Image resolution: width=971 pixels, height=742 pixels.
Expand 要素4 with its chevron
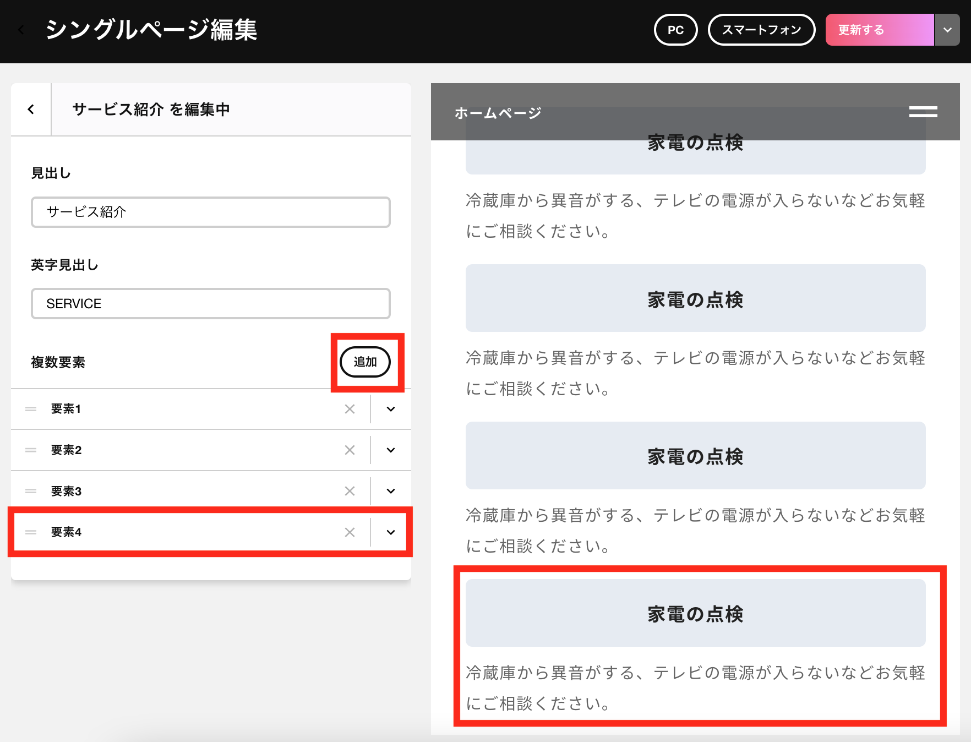point(391,532)
